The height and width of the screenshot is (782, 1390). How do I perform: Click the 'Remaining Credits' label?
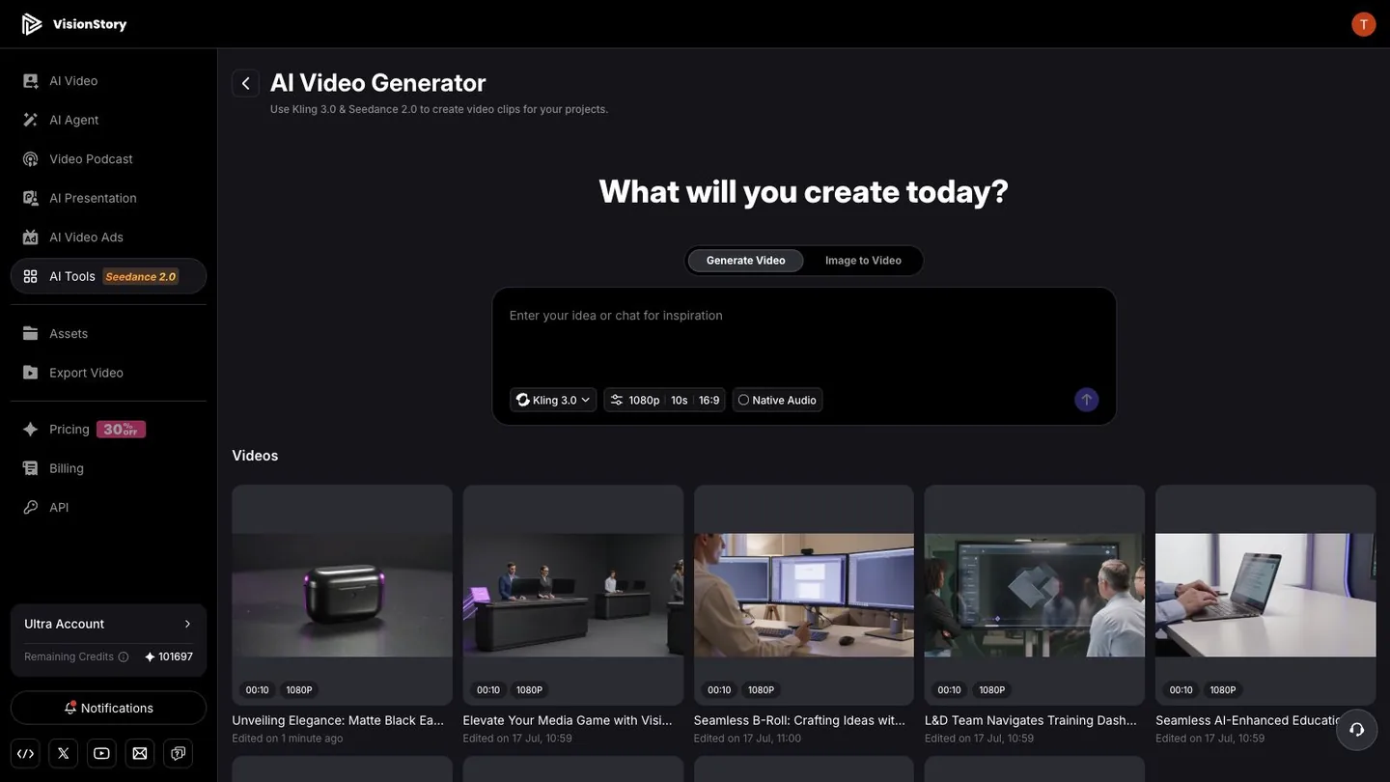69,656
